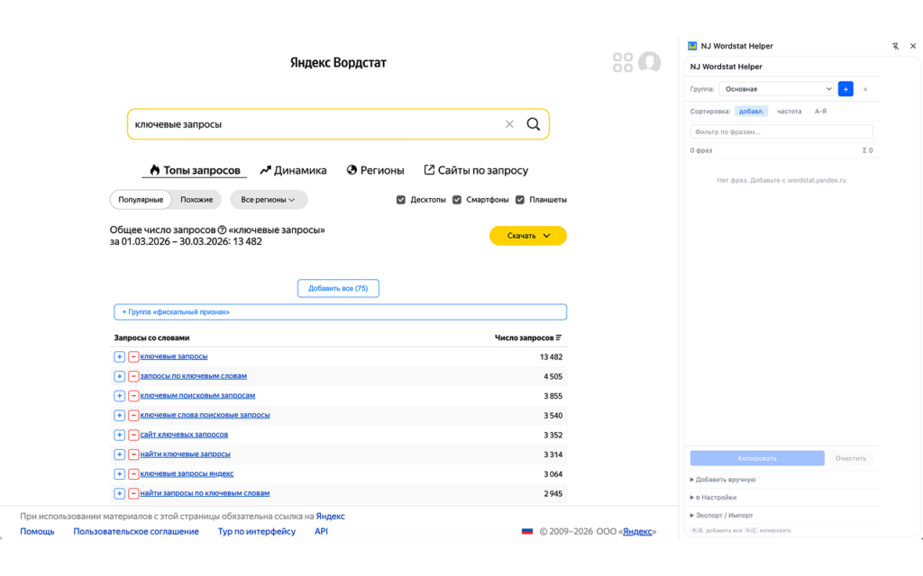
Task: Expand the 'Экспорт / Импорт' section
Action: click(724, 516)
